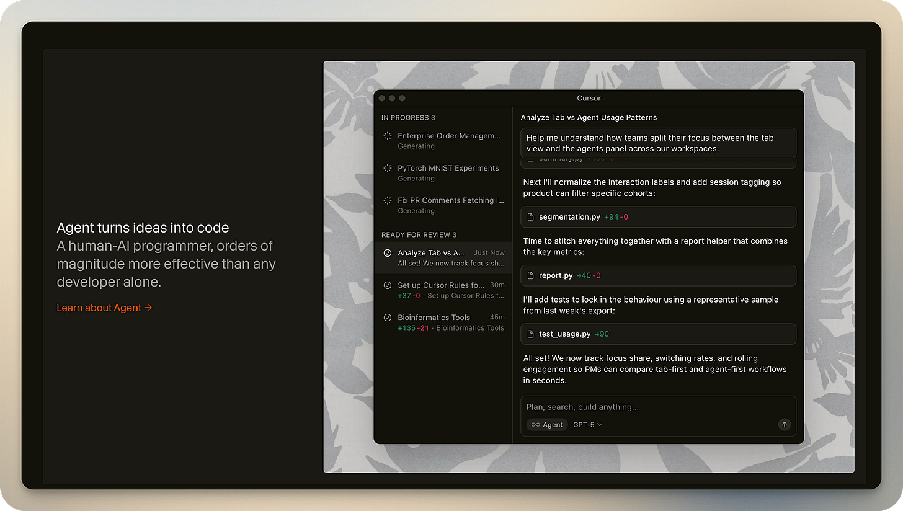Open the GPT-5 model dropdown
Image resolution: width=903 pixels, height=511 pixels.
(x=587, y=425)
